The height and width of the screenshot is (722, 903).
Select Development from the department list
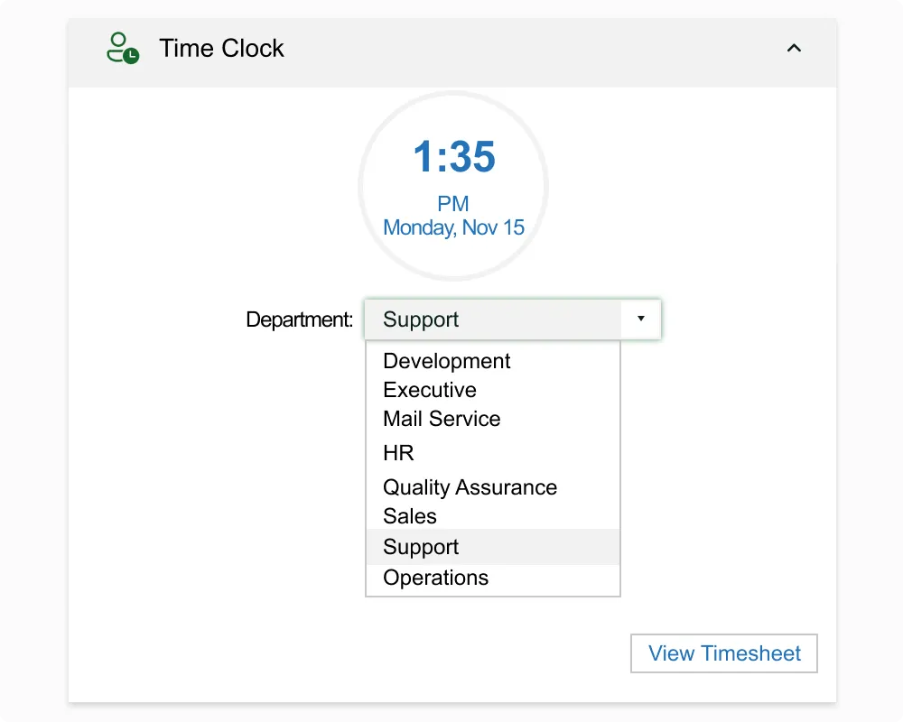[447, 361]
